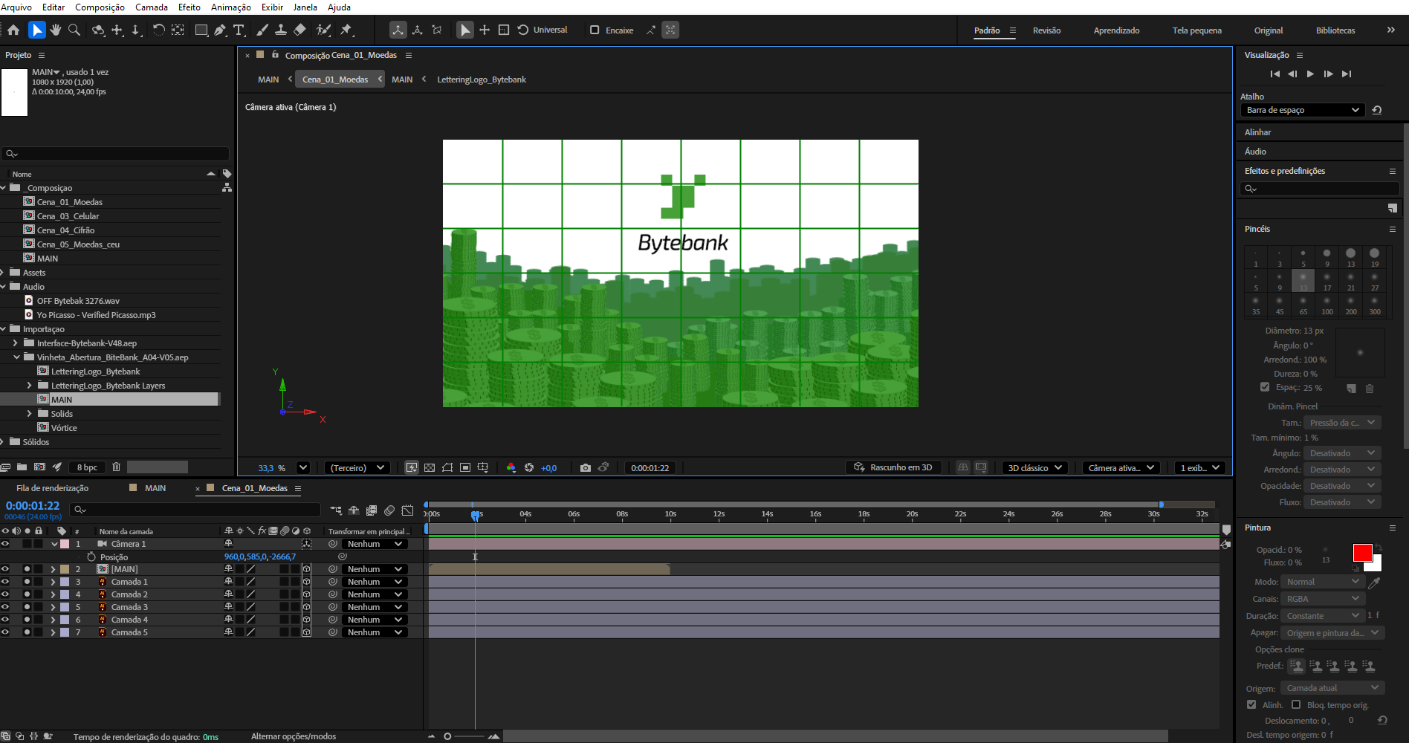
Task: Play the preview in Visualização panel
Action: click(1310, 74)
